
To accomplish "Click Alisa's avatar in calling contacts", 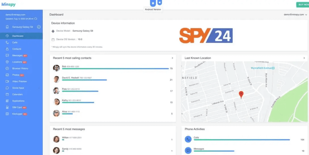I will (x=56, y=113).
